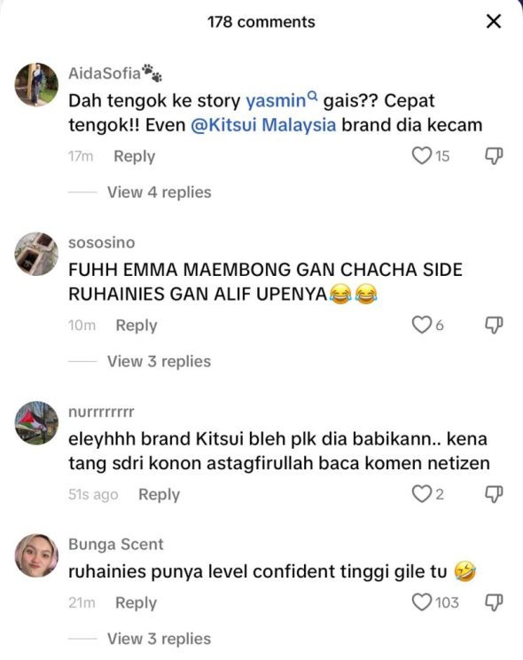The height and width of the screenshot is (660, 523).
Task: Open Bunga Scent's profile picture
Action: (36, 555)
